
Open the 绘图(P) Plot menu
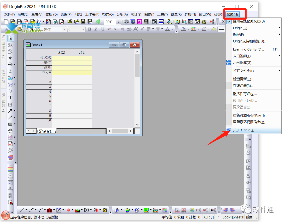66,14
